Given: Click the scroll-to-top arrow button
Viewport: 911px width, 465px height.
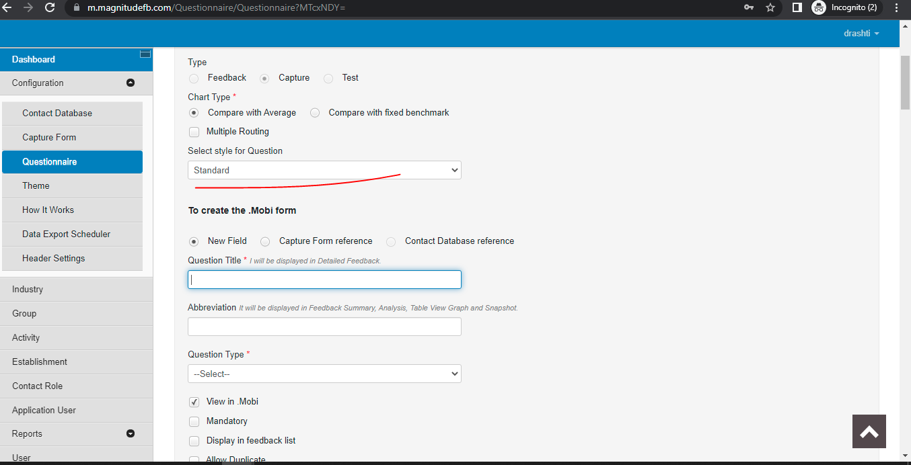Looking at the screenshot, I should (869, 431).
